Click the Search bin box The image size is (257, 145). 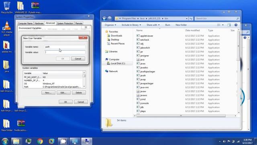(217, 19)
